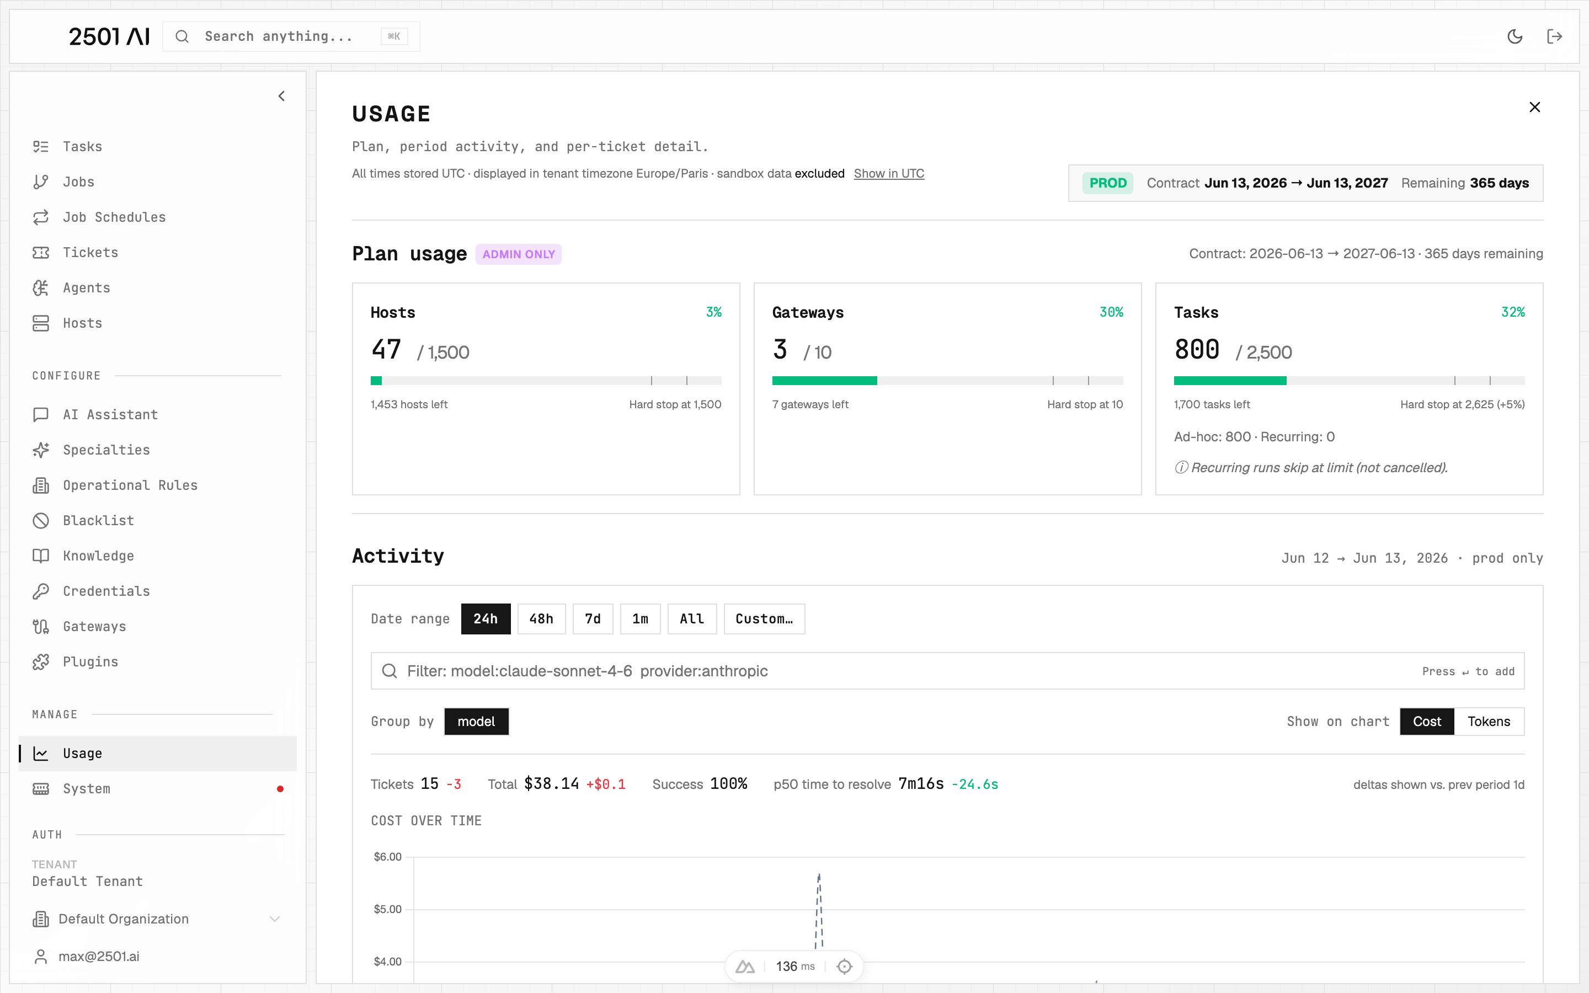
Task: Click the Jobs branch icon
Action: pos(41,182)
